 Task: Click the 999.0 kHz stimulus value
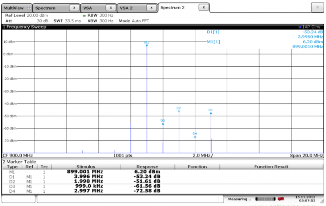click(x=89, y=186)
